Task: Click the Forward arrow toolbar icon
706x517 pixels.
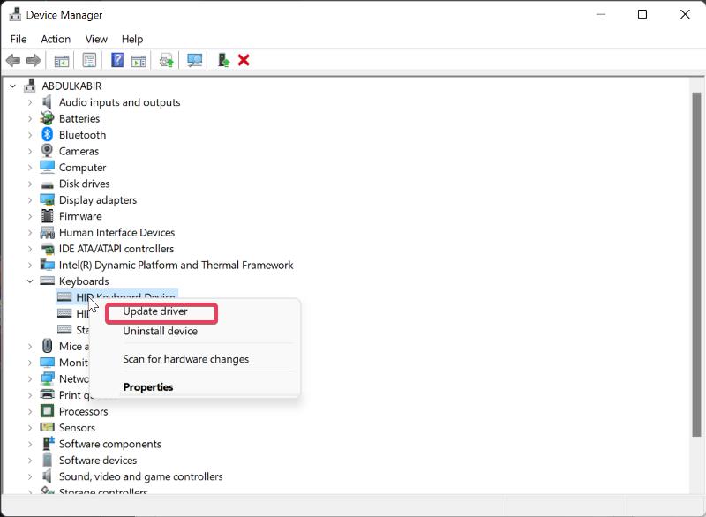Action: point(34,60)
